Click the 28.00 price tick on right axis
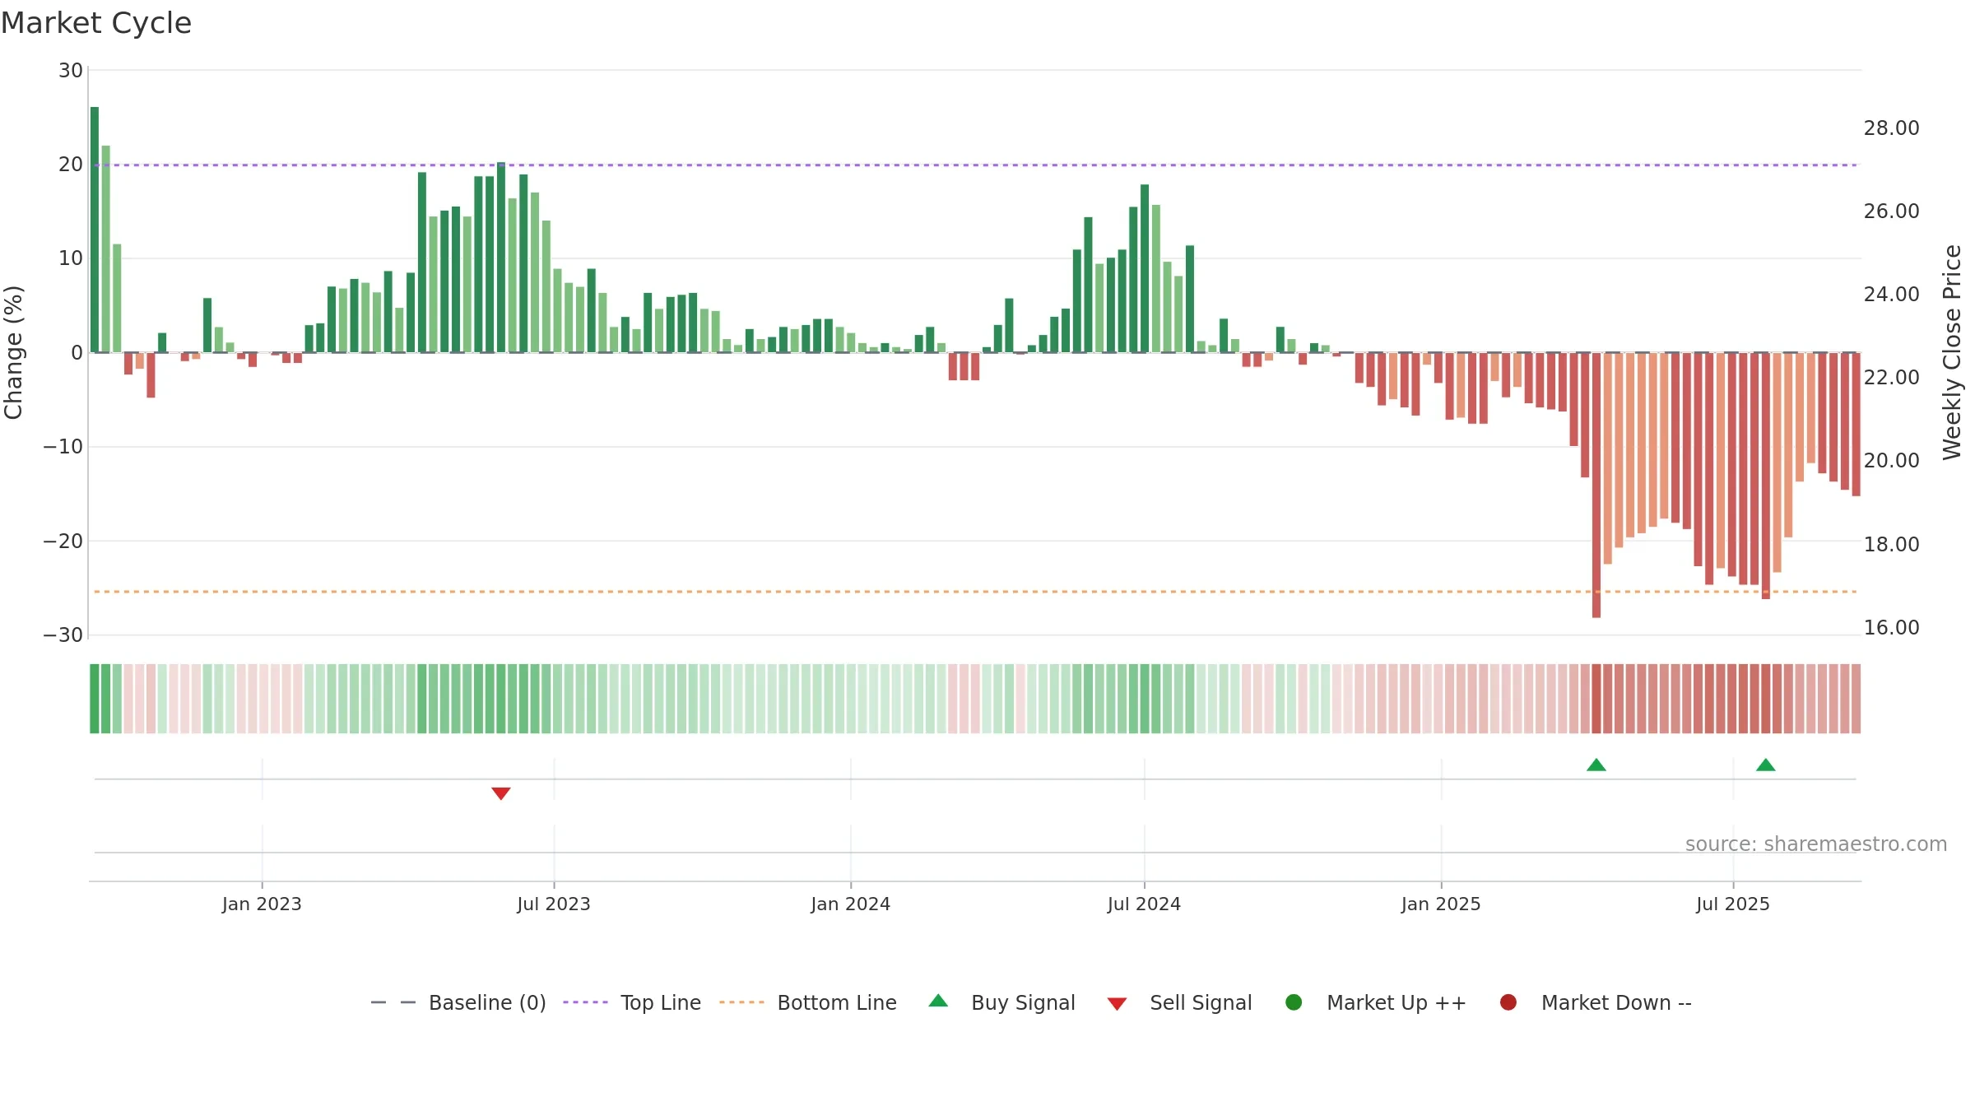Image resolution: width=1975 pixels, height=1111 pixels. pyautogui.click(x=1891, y=128)
